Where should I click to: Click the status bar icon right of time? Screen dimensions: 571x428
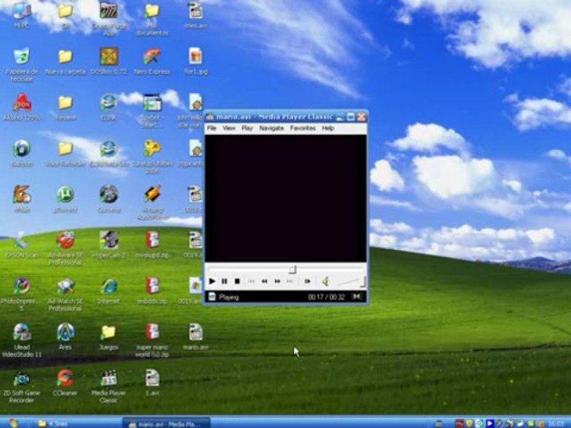[357, 297]
